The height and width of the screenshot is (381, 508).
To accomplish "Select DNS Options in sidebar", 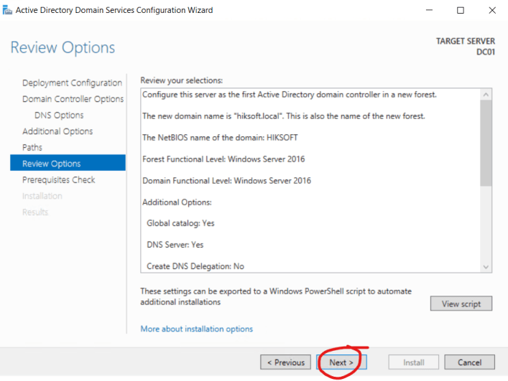I will (59, 115).
